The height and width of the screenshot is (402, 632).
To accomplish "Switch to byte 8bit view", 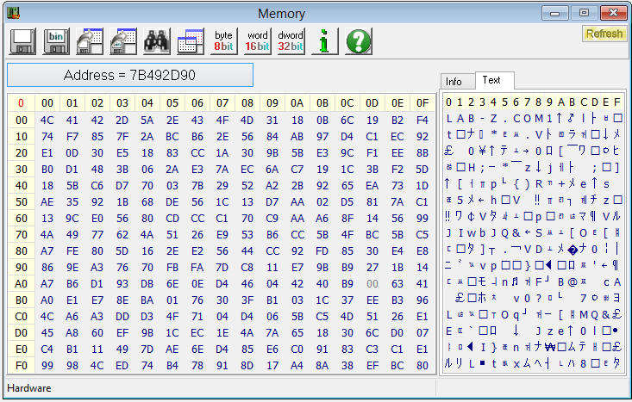I will 223,41.
